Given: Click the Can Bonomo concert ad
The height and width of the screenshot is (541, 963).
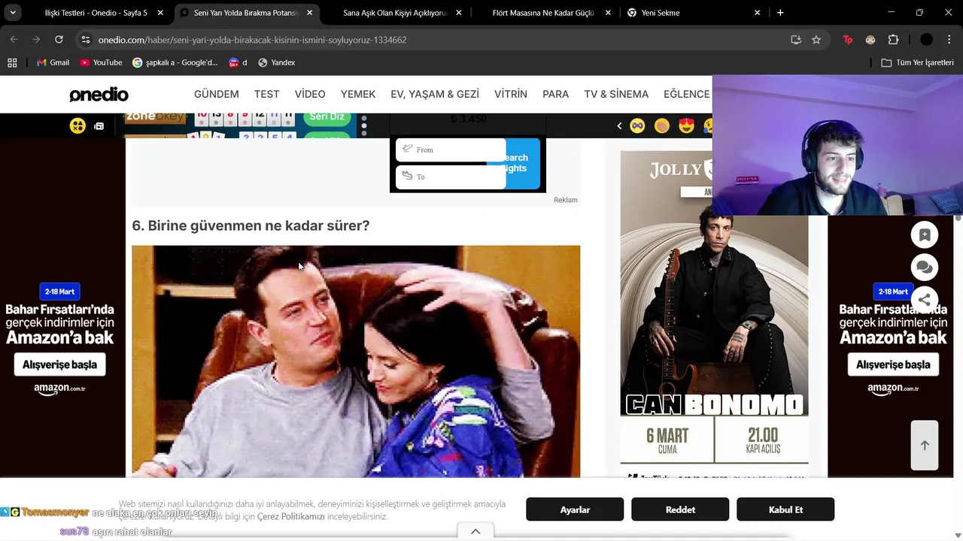Looking at the screenshot, I should tap(714, 316).
